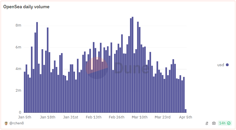Click the Apr 5th axis label
The height and width of the screenshot is (130, 236).
point(186,117)
